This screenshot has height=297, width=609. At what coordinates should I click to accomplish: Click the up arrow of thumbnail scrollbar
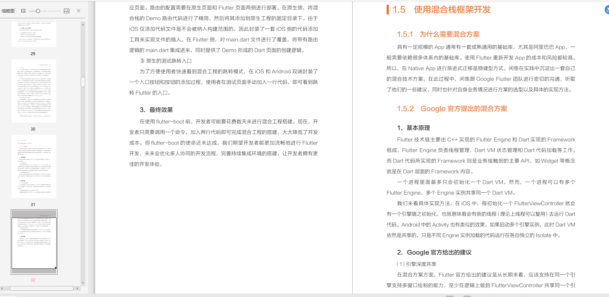point(83,24)
